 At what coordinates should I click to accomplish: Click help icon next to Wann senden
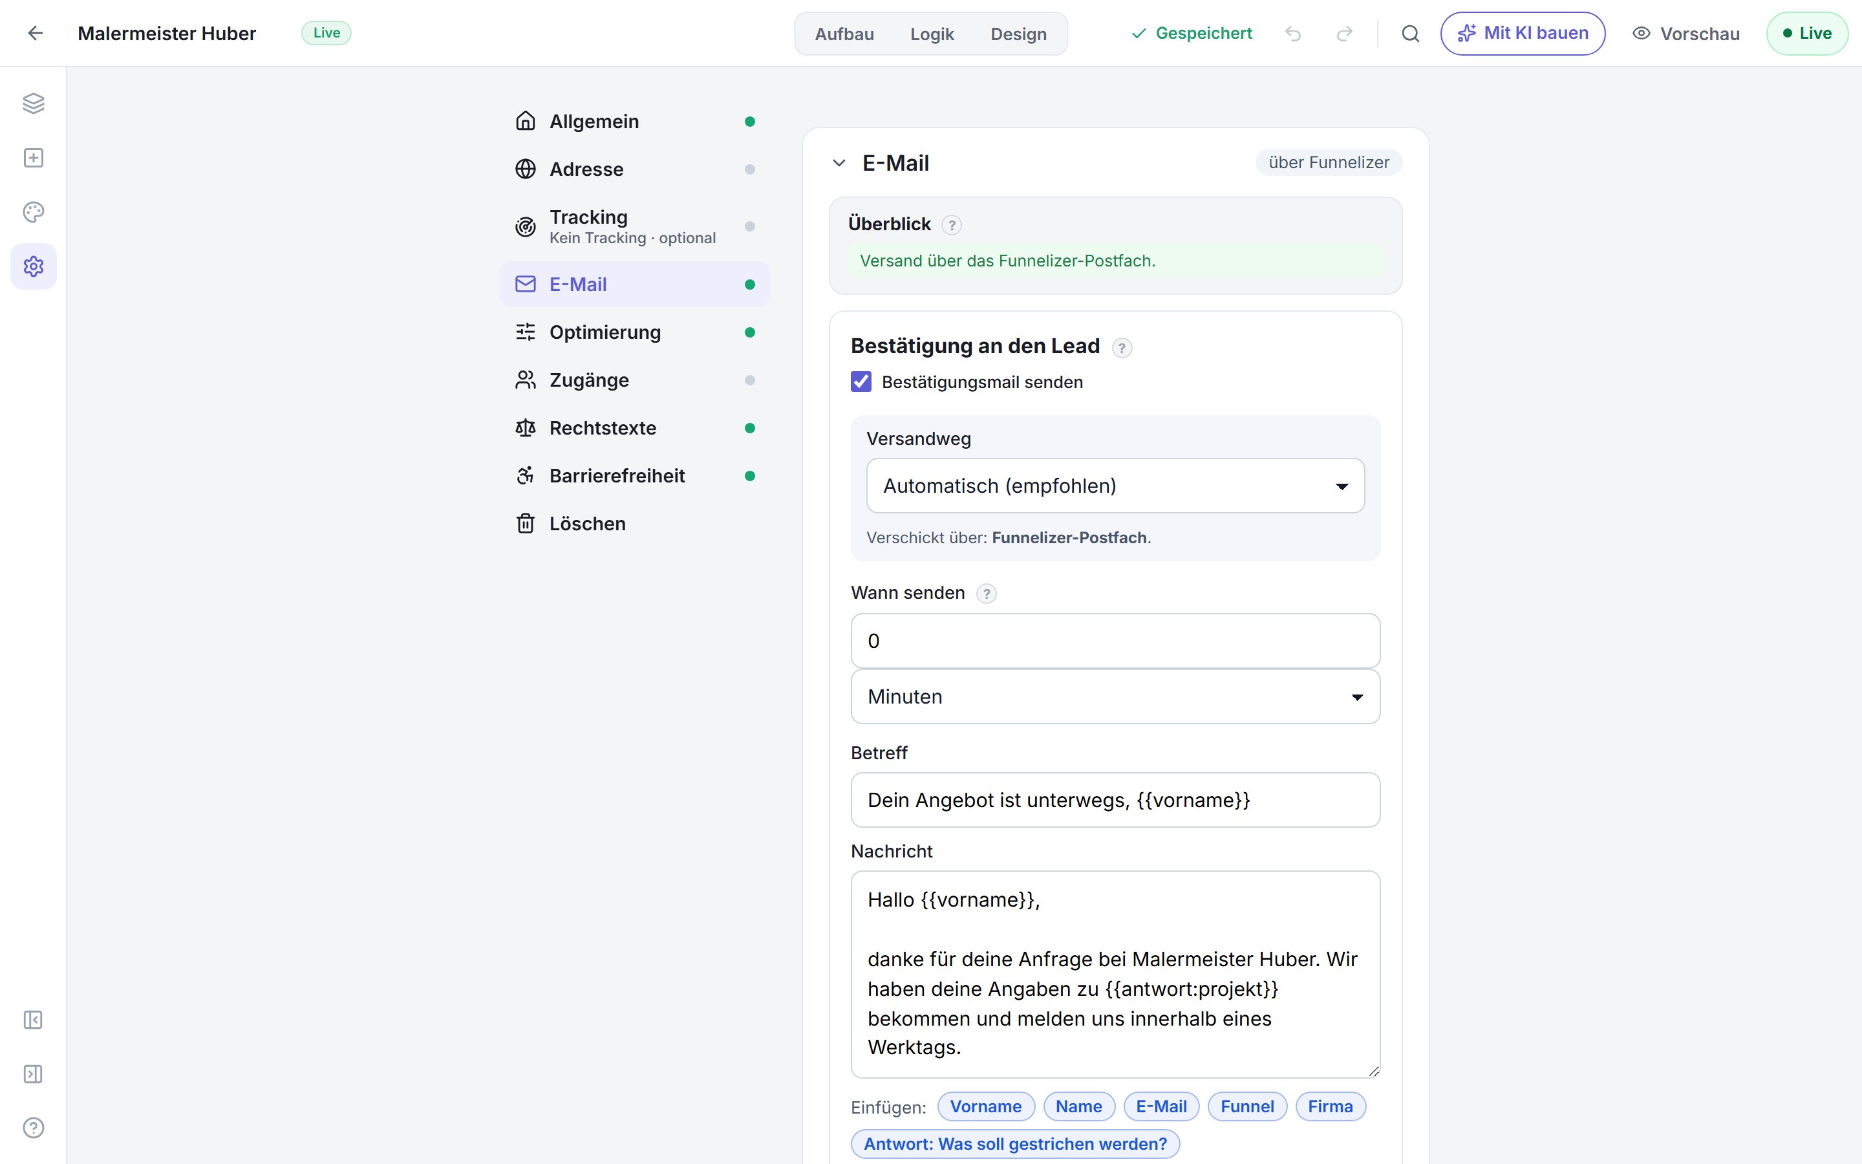(987, 594)
